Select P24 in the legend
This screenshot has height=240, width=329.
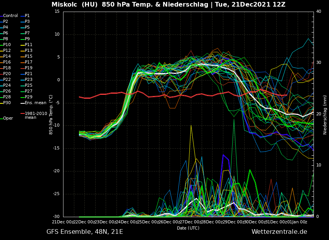coord(7,86)
